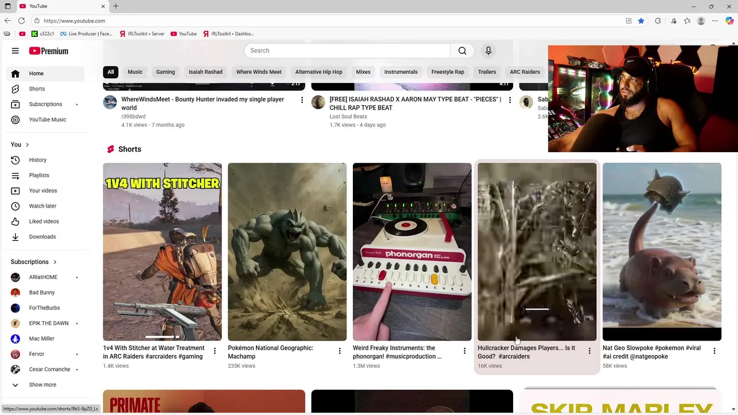The width and height of the screenshot is (738, 415).
Task: Select the All filter chip
Action: [x=111, y=72]
